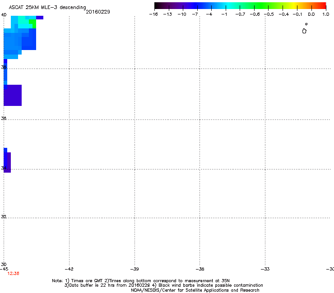Click the note line starting 'Note: 1) Times are GMT'
334x293 pixels.
(x=141, y=281)
